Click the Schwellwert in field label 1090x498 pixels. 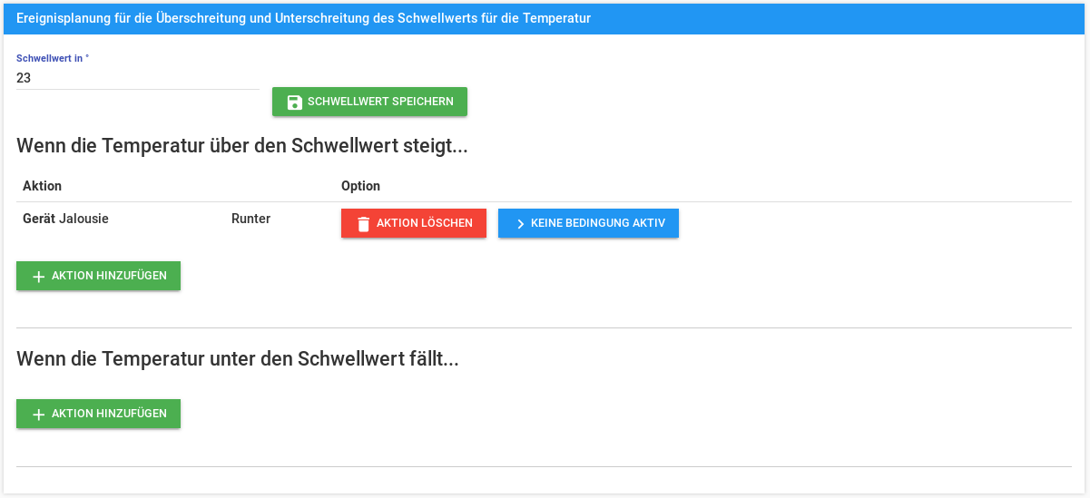[x=50, y=58]
